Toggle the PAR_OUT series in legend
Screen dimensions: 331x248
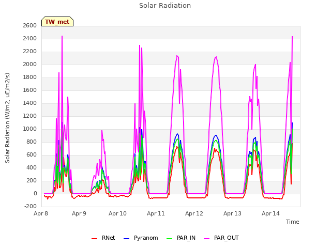click(221, 238)
